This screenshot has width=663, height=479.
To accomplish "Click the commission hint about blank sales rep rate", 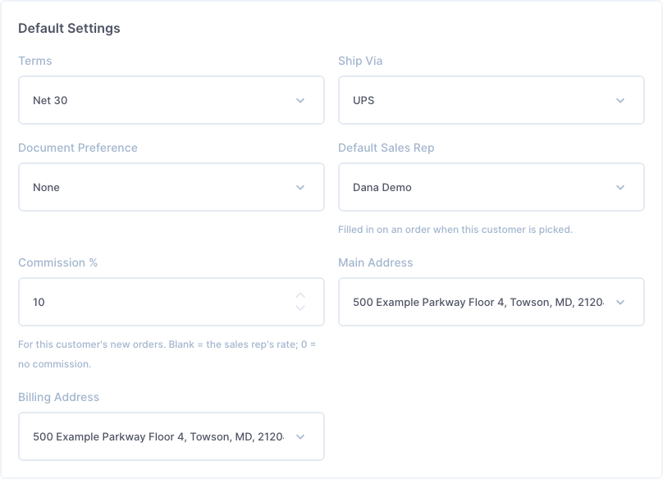I will pyautogui.click(x=167, y=354).
